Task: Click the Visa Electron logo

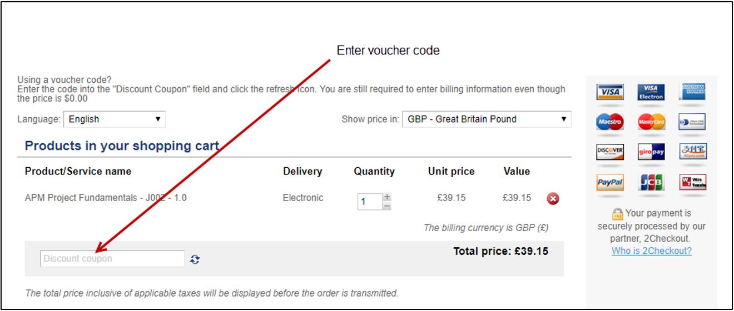Action: pos(651,92)
